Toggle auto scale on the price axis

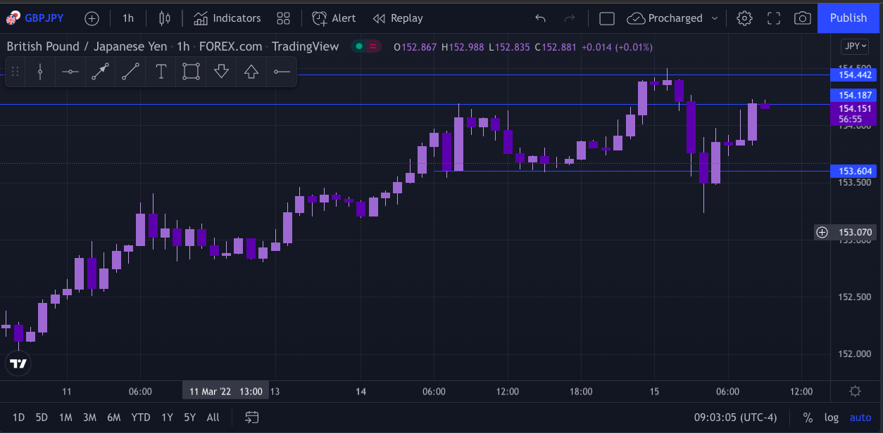click(860, 417)
